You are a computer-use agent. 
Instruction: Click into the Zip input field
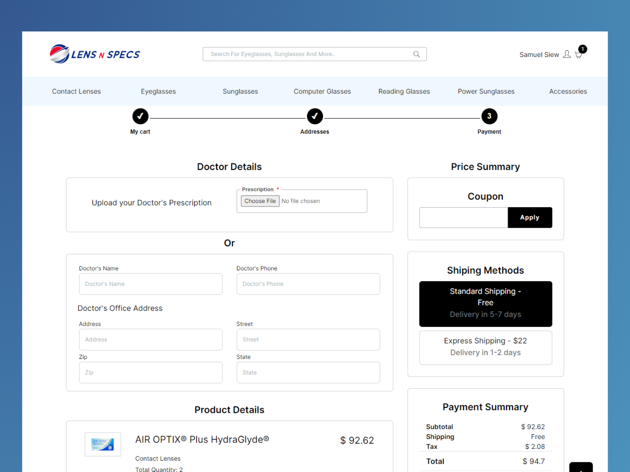click(x=150, y=373)
